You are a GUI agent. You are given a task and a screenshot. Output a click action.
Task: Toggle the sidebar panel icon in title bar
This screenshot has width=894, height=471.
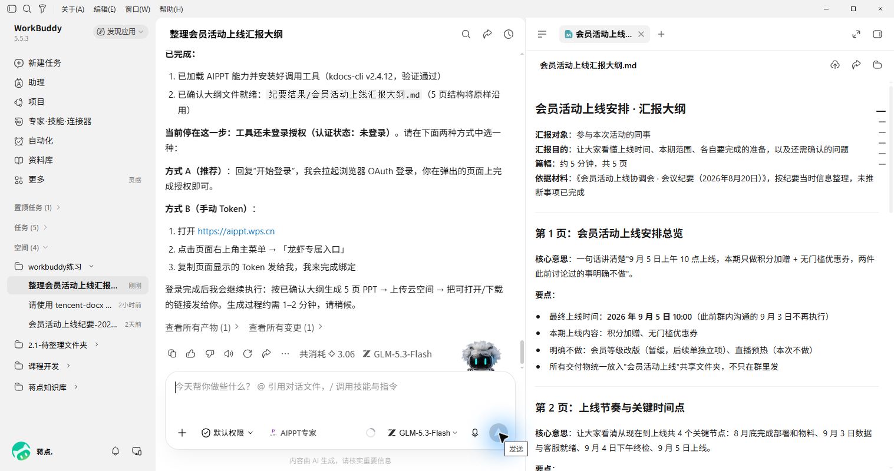coord(12,9)
